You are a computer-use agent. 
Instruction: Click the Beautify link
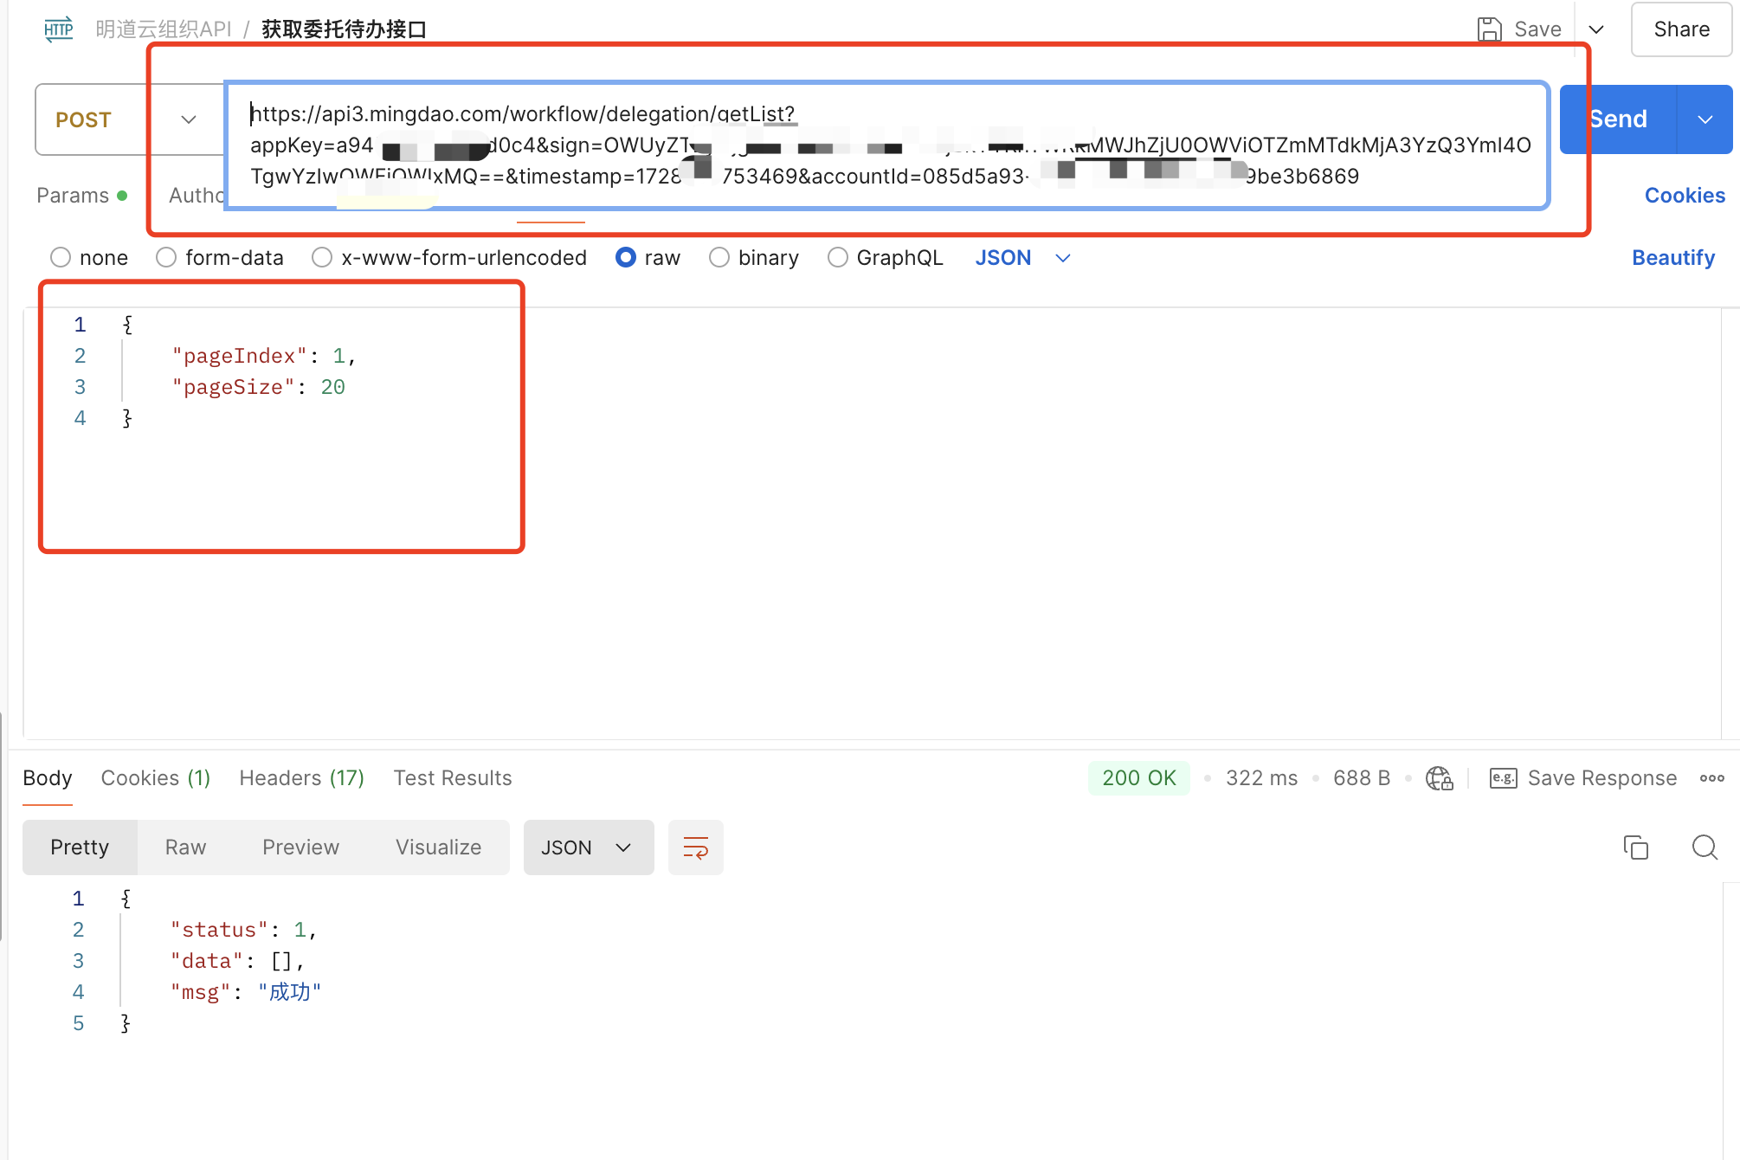1672,258
